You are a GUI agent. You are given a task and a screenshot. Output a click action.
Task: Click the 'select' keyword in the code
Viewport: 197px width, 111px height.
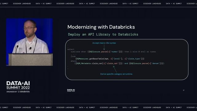[71, 49]
